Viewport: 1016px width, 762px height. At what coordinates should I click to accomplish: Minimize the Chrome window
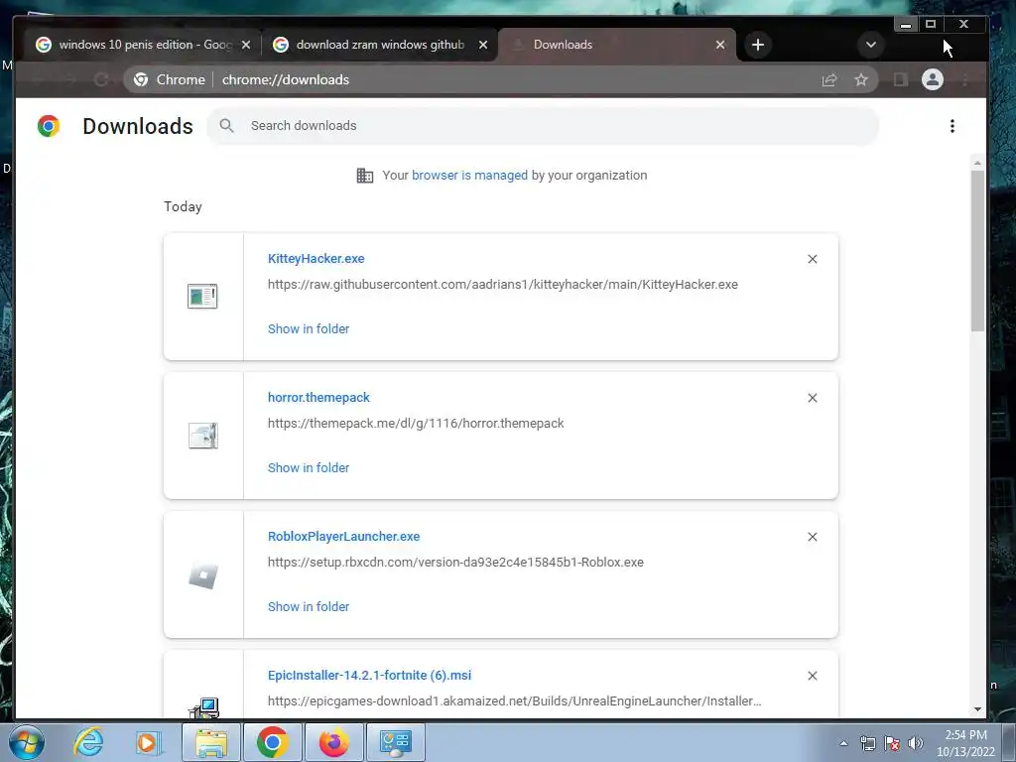(906, 25)
